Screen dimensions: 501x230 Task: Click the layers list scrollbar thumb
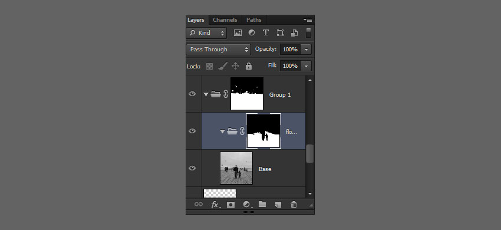[x=309, y=153]
